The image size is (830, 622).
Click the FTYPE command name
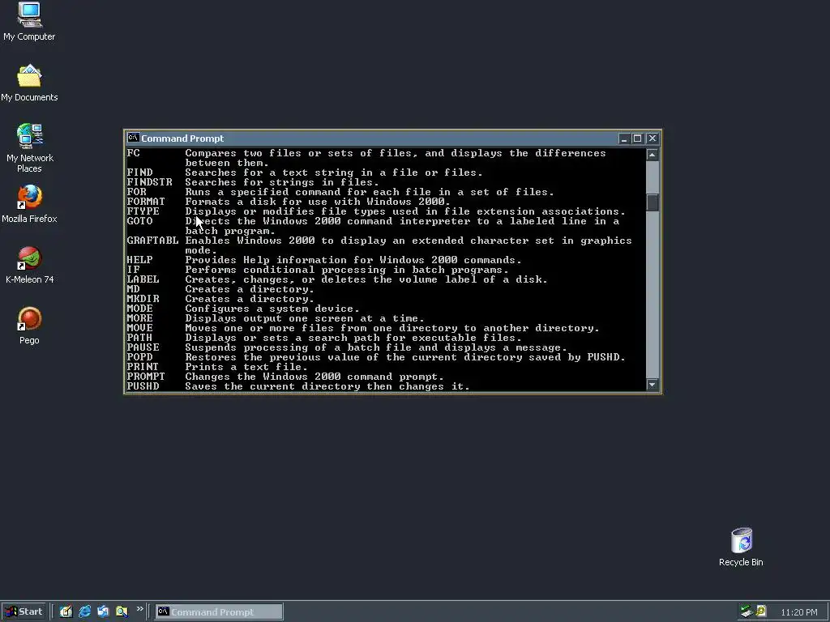(x=143, y=211)
